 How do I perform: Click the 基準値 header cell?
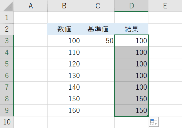(98, 29)
